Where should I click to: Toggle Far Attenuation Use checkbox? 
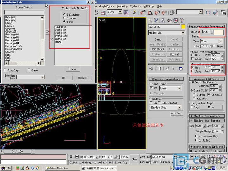coord(193,68)
